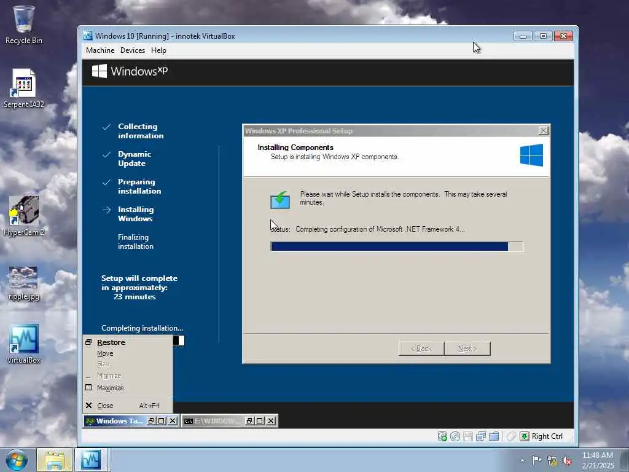The width and height of the screenshot is (629, 472).
Task: Click the Windows XP logo in setup header
Action: point(130,71)
